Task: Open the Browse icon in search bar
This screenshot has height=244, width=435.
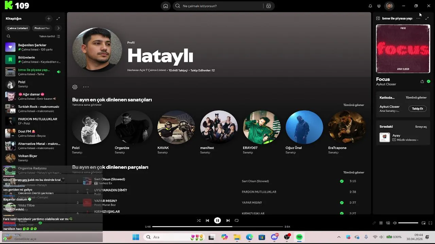Action: 268,6
